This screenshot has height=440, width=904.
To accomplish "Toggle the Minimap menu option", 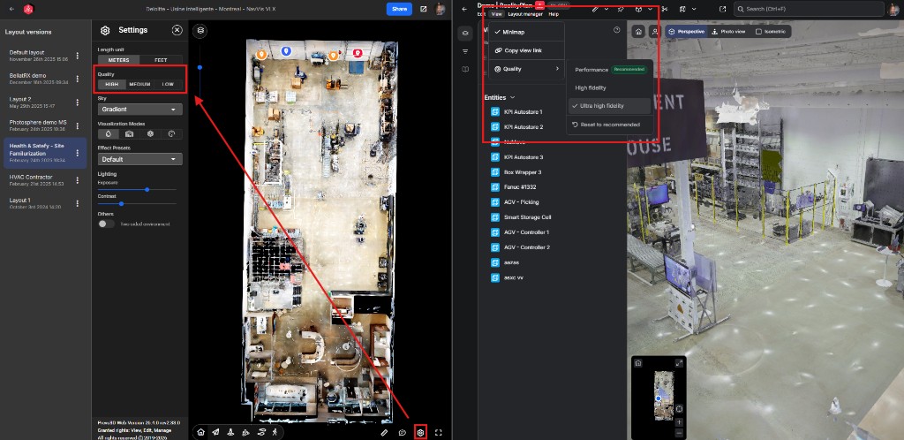I will pyautogui.click(x=526, y=33).
